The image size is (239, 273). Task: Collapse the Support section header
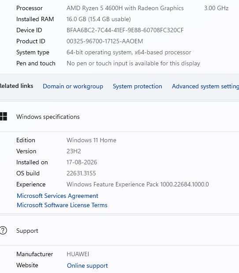[119, 231]
